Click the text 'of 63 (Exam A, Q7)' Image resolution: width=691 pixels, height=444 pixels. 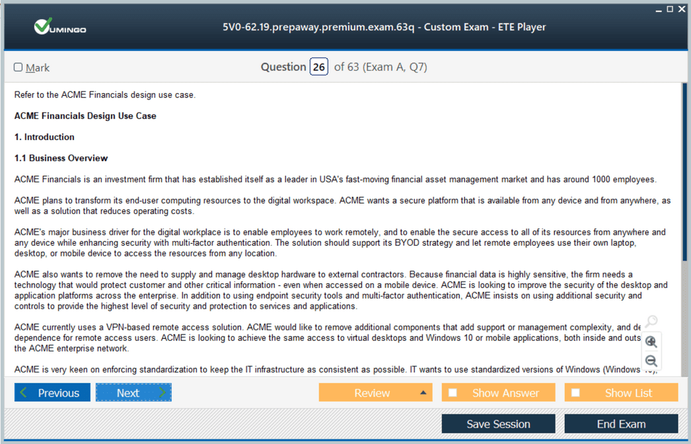(x=381, y=67)
